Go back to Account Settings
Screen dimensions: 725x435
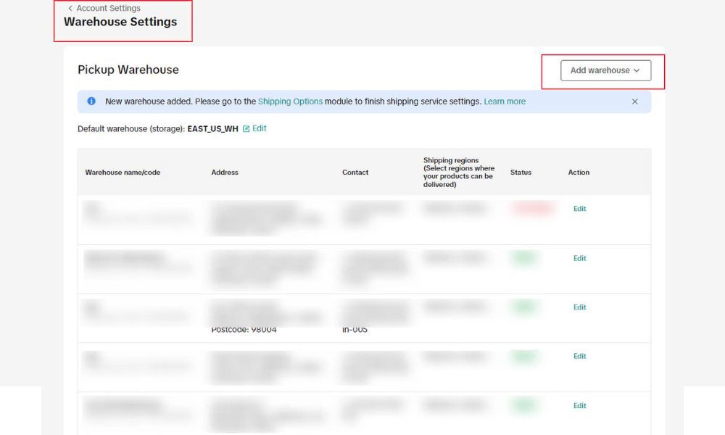[104, 8]
